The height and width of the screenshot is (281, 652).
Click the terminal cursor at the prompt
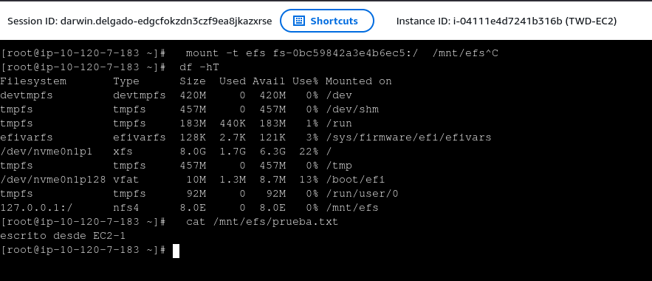176,251
